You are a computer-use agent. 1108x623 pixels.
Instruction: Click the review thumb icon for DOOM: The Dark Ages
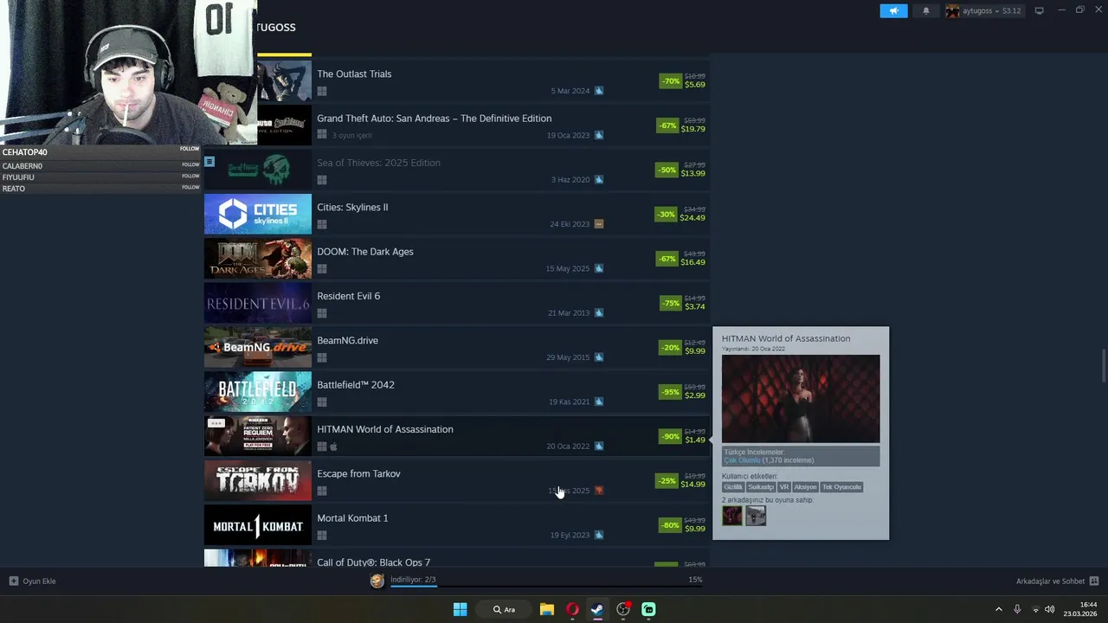pos(598,268)
